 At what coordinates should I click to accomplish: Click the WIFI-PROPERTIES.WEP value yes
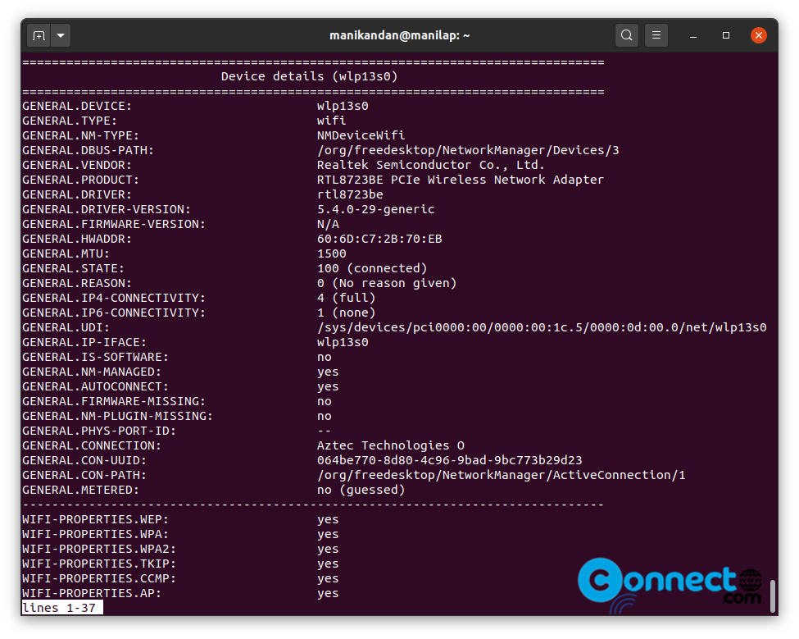click(x=328, y=520)
